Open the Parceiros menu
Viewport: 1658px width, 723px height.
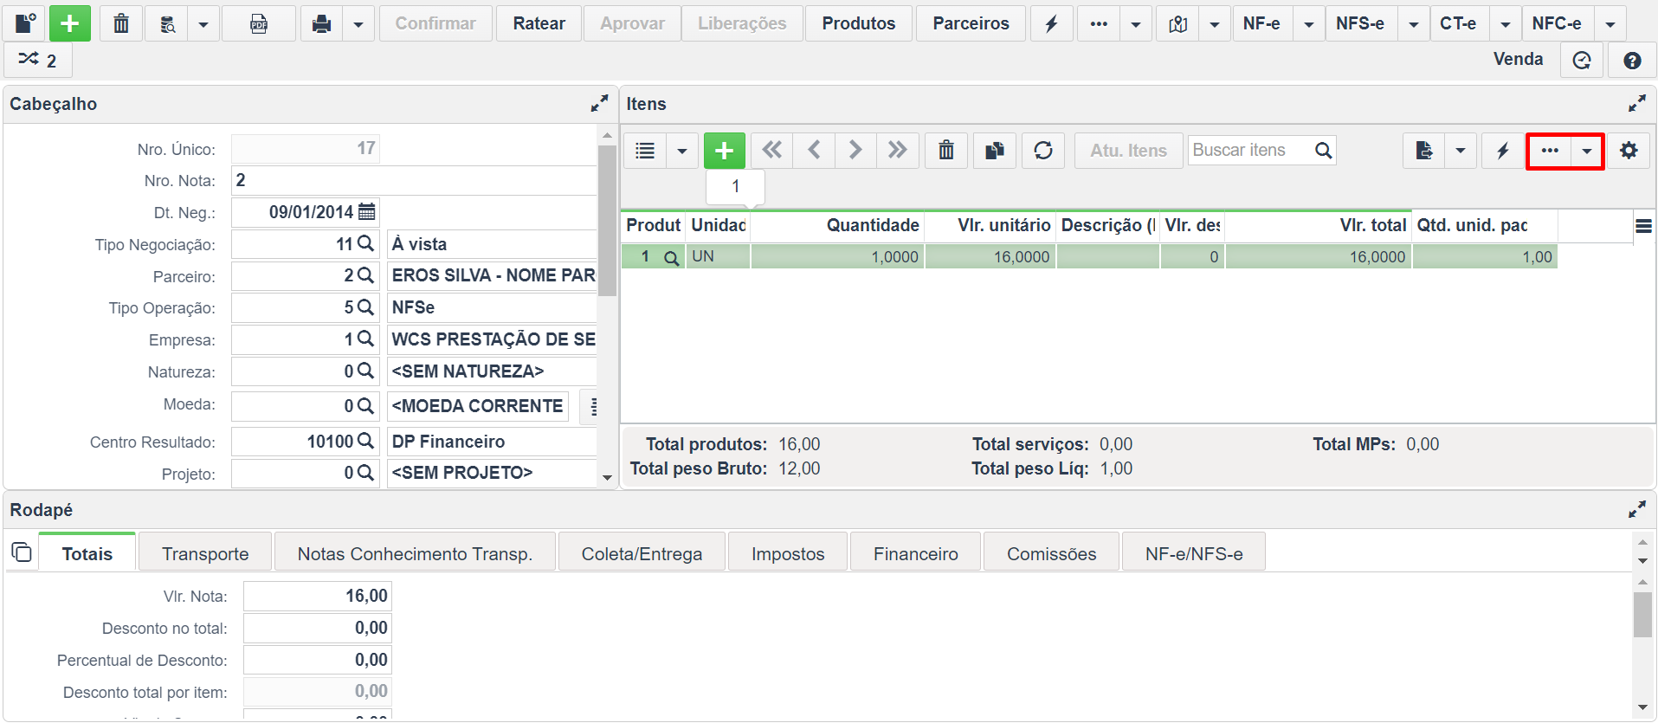pos(971,23)
